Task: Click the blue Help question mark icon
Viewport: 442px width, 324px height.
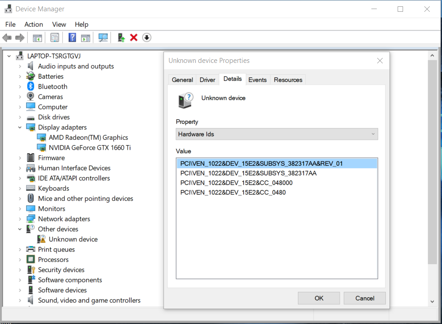Action: (x=72, y=38)
